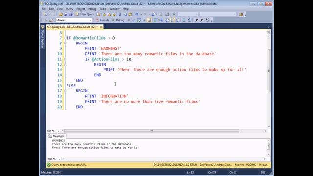This screenshot has width=313, height=176.
Task: Click the Messages pane vertical scrollbar
Action: tap(268, 148)
